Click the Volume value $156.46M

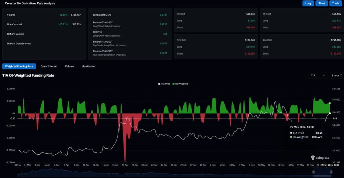(76, 15)
